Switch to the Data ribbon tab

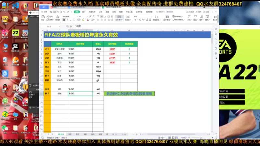click(107, 12)
